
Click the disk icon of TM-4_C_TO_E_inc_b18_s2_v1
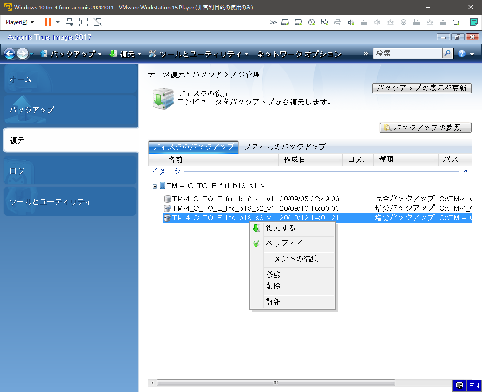tap(168, 208)
